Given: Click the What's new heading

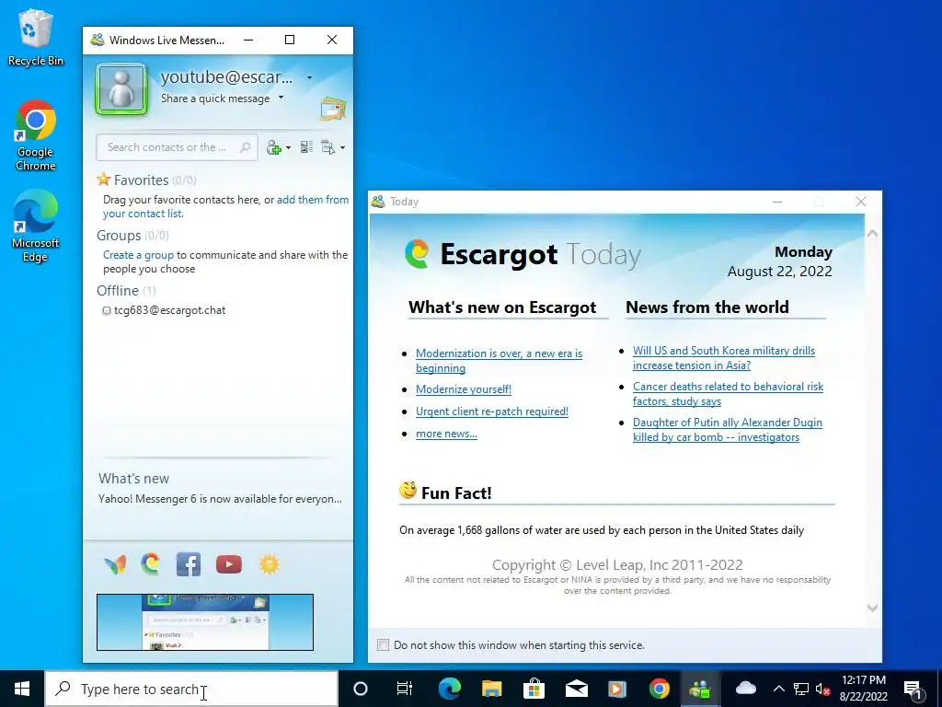Looking at the screenshot, I should click(x=134, y=479).
